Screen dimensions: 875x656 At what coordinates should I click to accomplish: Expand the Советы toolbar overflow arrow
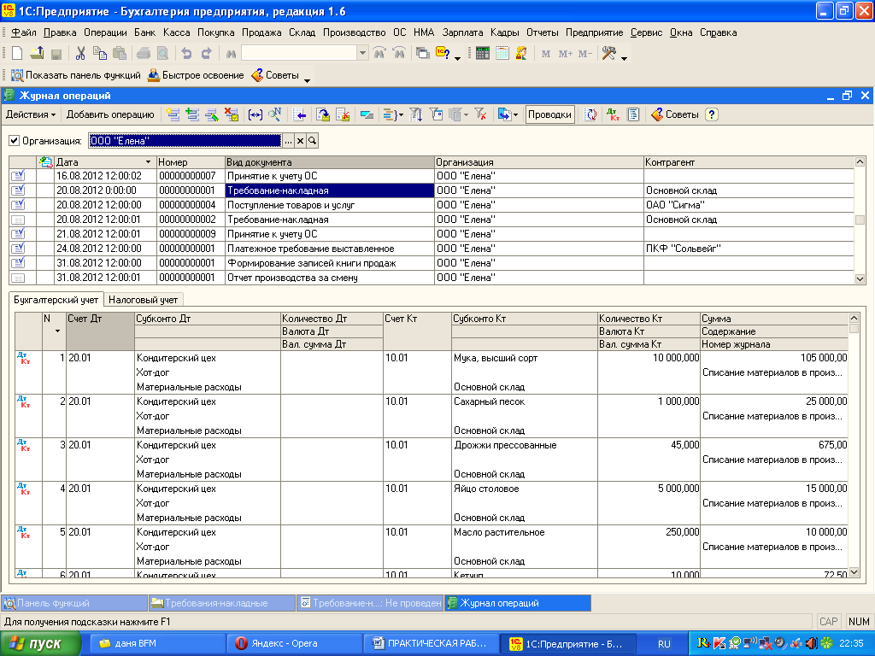[307, 79]
